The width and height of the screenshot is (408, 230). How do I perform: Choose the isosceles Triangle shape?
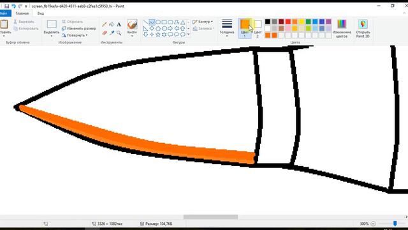183,22
